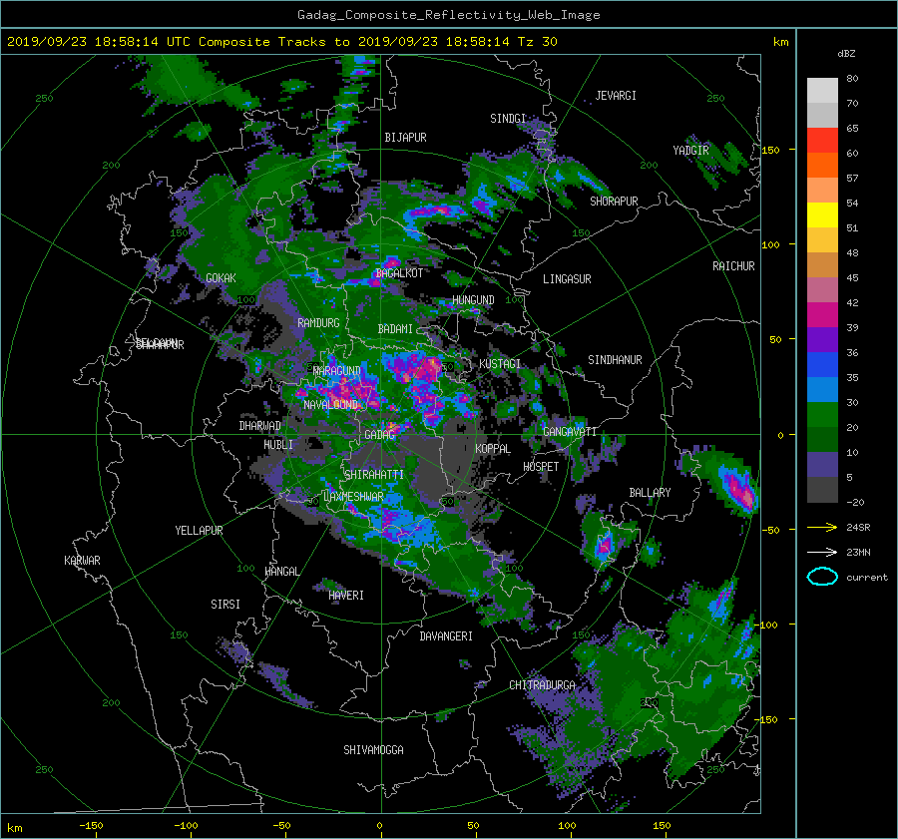The image size is (898, 839).
Task: Click the GOKAK city label
Action: 221,277
